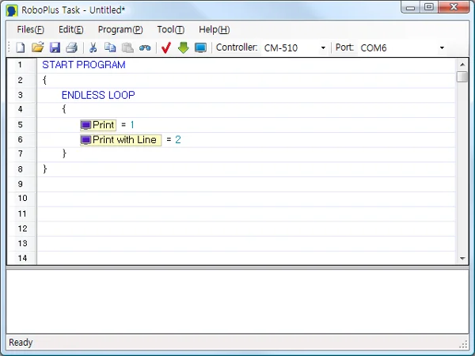Click the monitor icon on the Print line
Screen dimensions: 475x356
tap(85, 125)
